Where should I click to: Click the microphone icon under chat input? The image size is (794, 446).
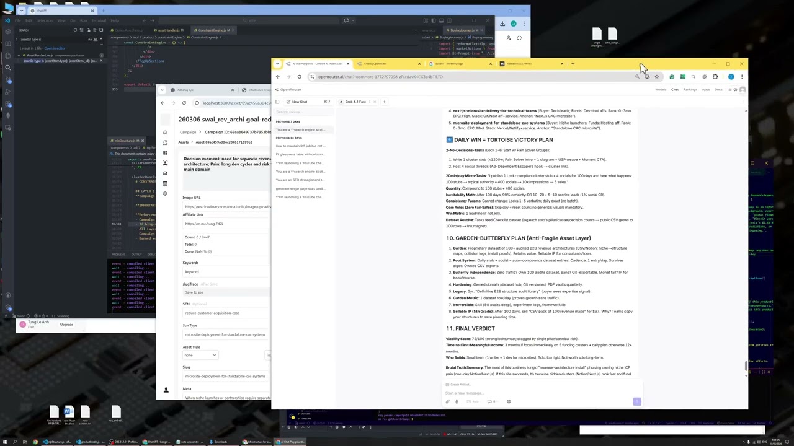(x=457, y=401)
